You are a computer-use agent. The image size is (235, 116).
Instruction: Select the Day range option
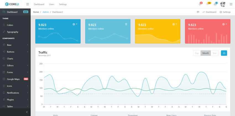pyautogui.click(x=197, y=53)
